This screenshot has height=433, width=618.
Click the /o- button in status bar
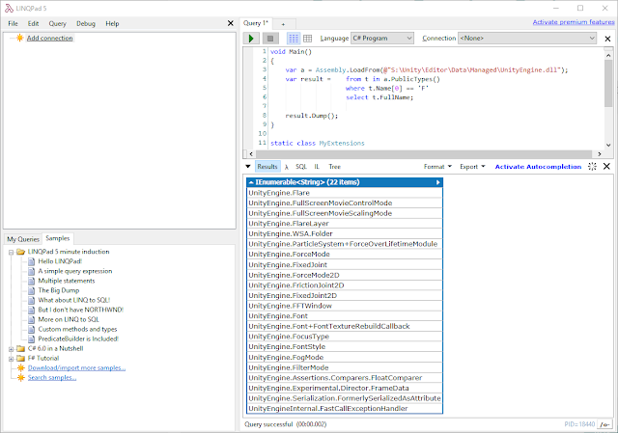click(x=604, y=424)
